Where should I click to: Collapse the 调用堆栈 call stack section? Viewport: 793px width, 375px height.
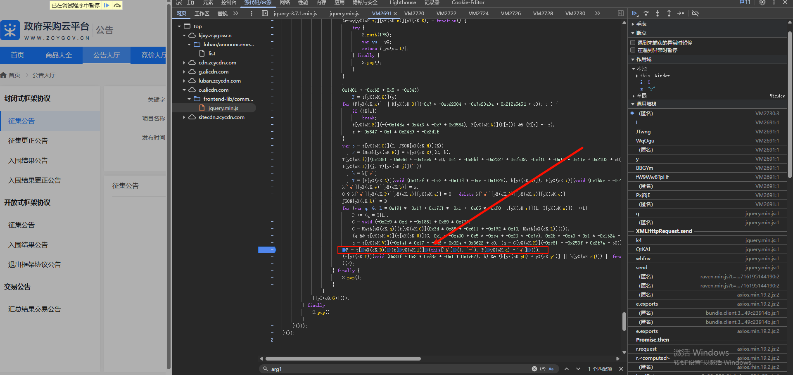click(633, 104)
